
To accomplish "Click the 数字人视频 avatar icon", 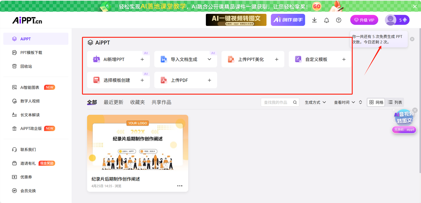I will point(14,101).
